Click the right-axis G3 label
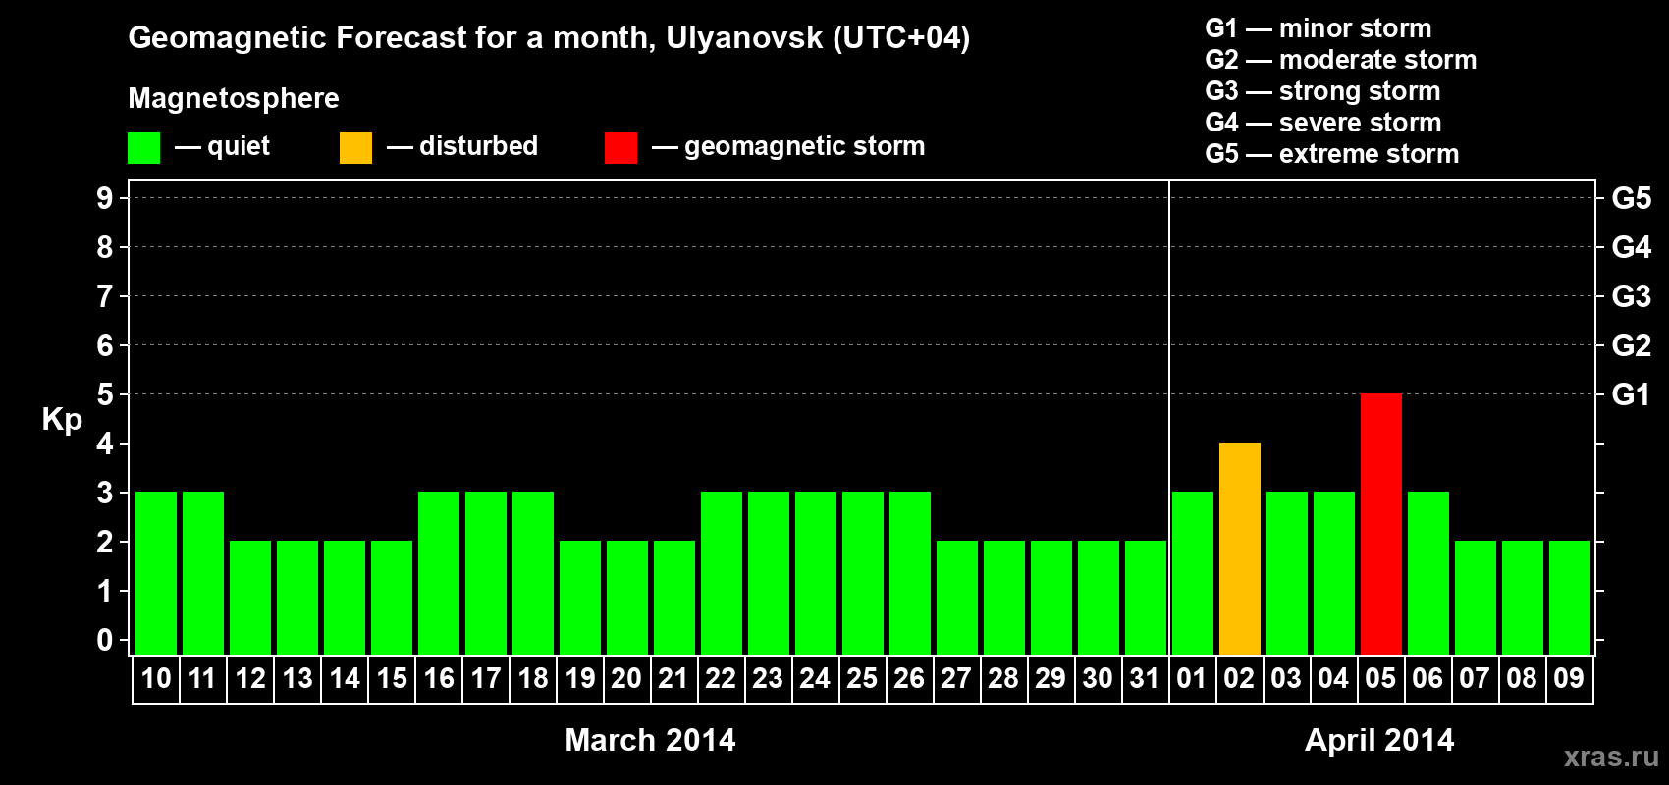 (1632, 296)
